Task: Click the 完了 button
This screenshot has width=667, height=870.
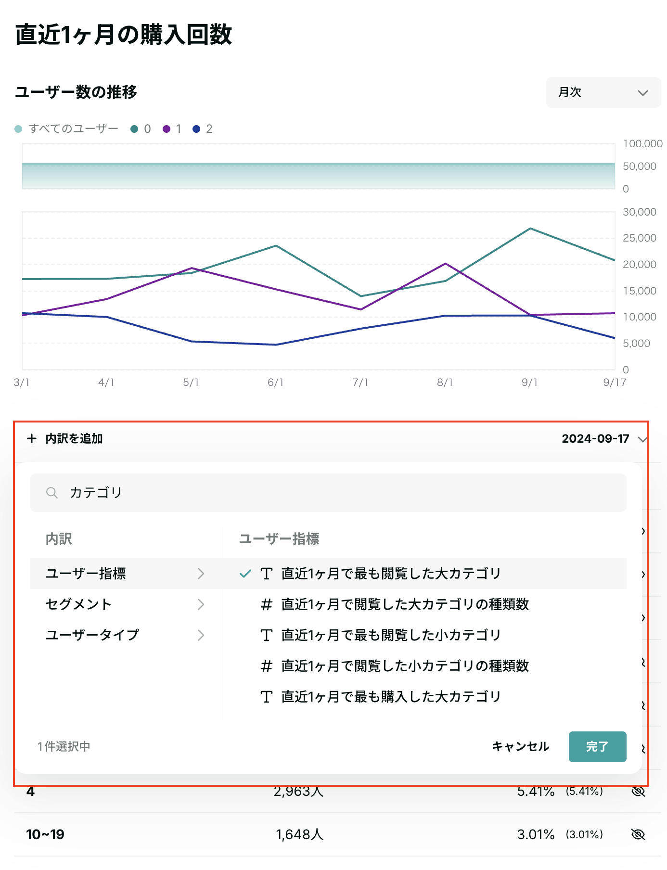Action: [x=598, y=747]
